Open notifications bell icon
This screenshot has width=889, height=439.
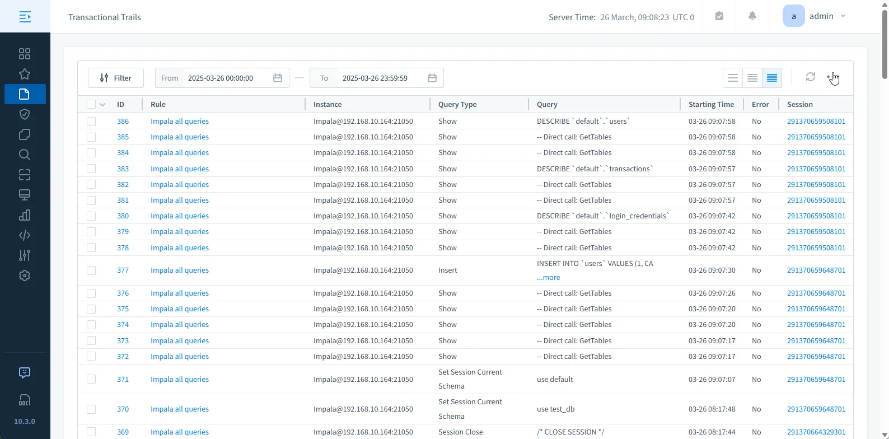(752, 16)
